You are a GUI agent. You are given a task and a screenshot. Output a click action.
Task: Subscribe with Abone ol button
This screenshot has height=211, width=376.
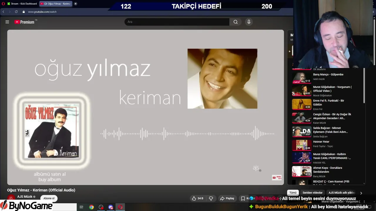(x=49, y=198)
